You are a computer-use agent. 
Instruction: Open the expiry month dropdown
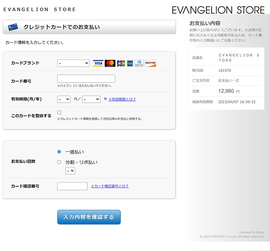64,99
